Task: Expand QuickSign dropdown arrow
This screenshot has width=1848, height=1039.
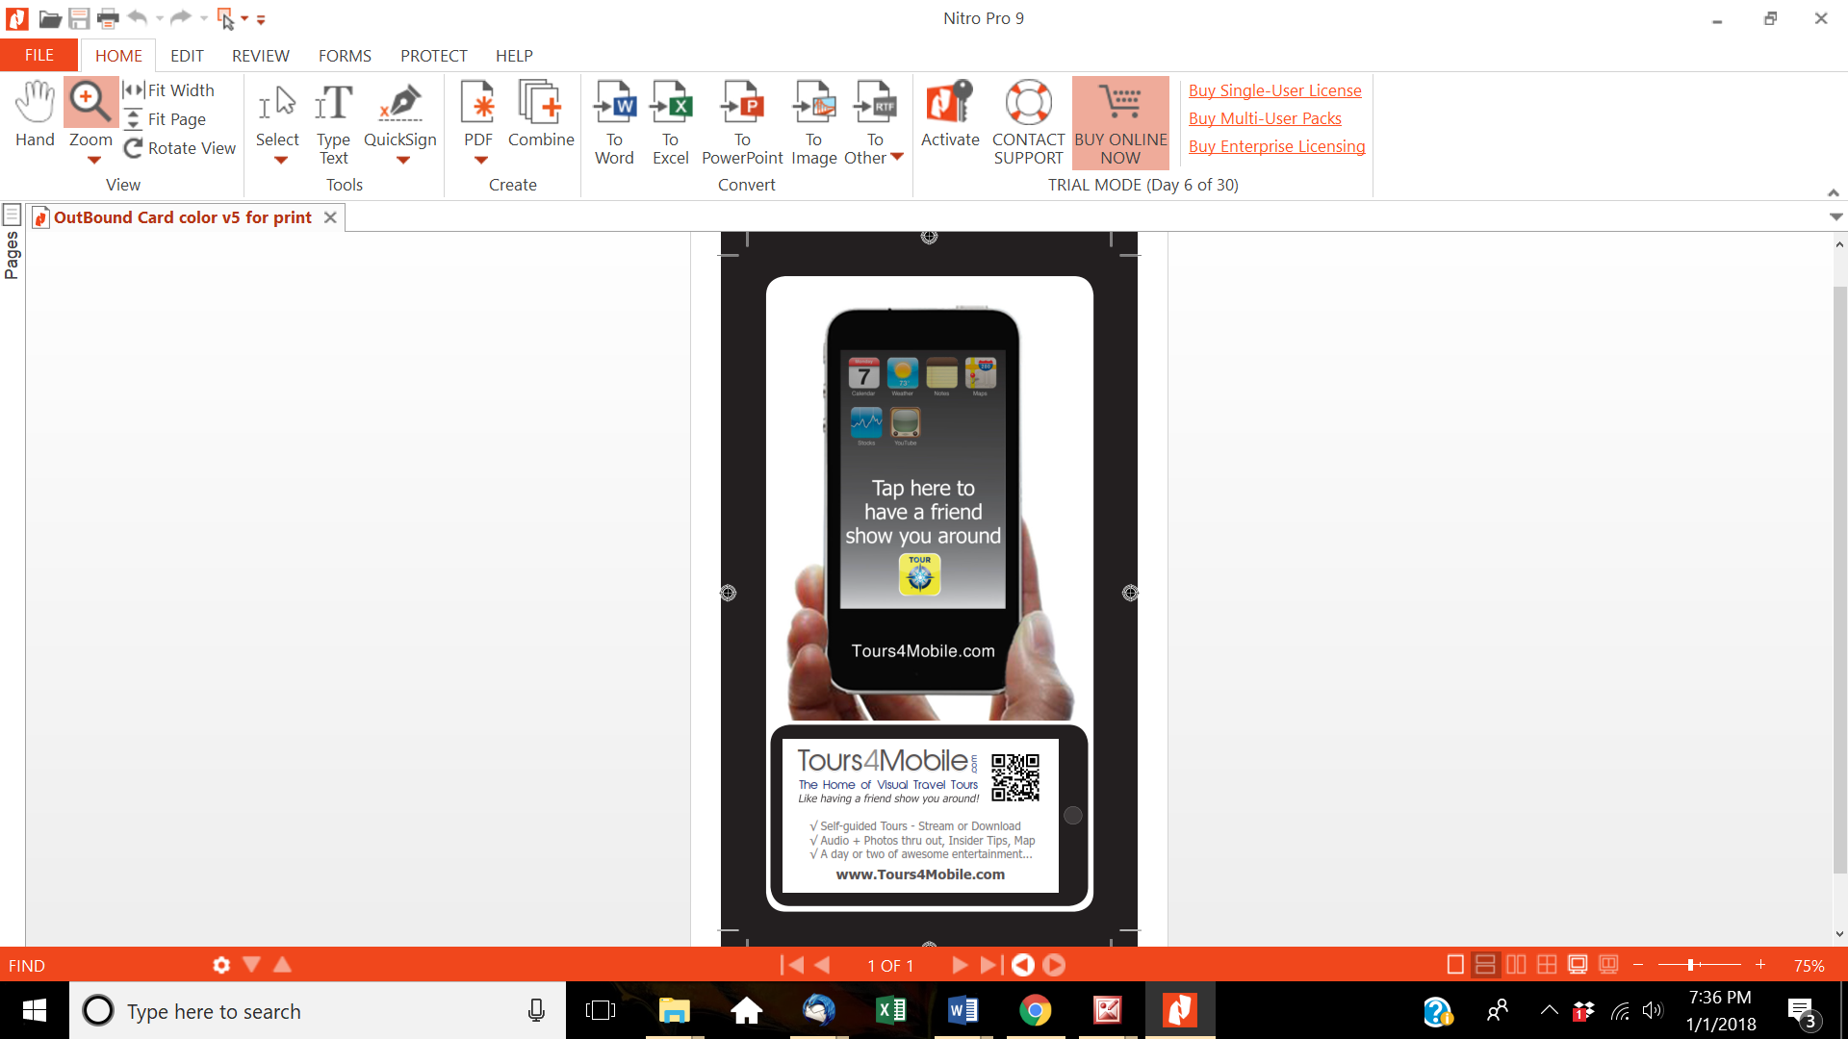Action: click(x=402, y=161)
